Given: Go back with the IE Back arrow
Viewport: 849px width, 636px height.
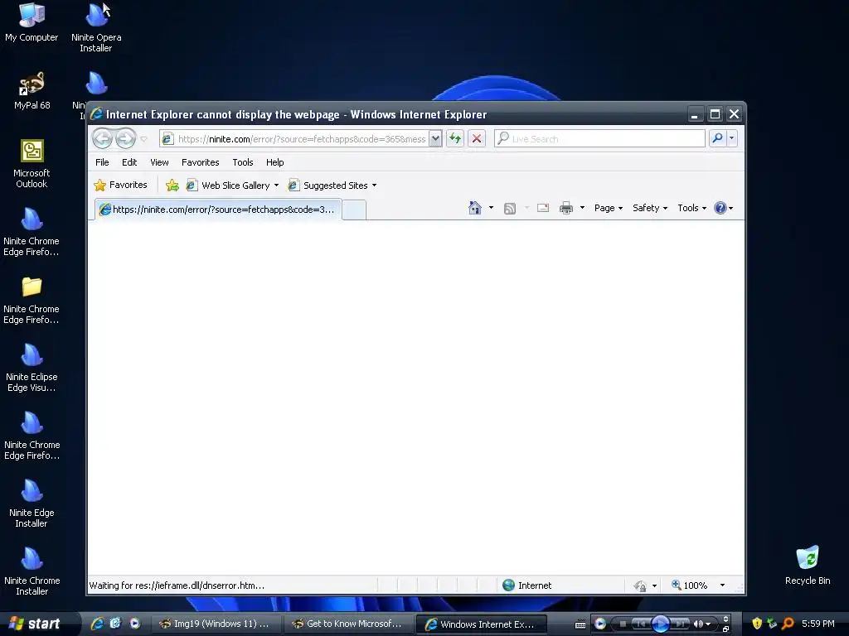Looking at the screenshot, I should tap(102, 138).
